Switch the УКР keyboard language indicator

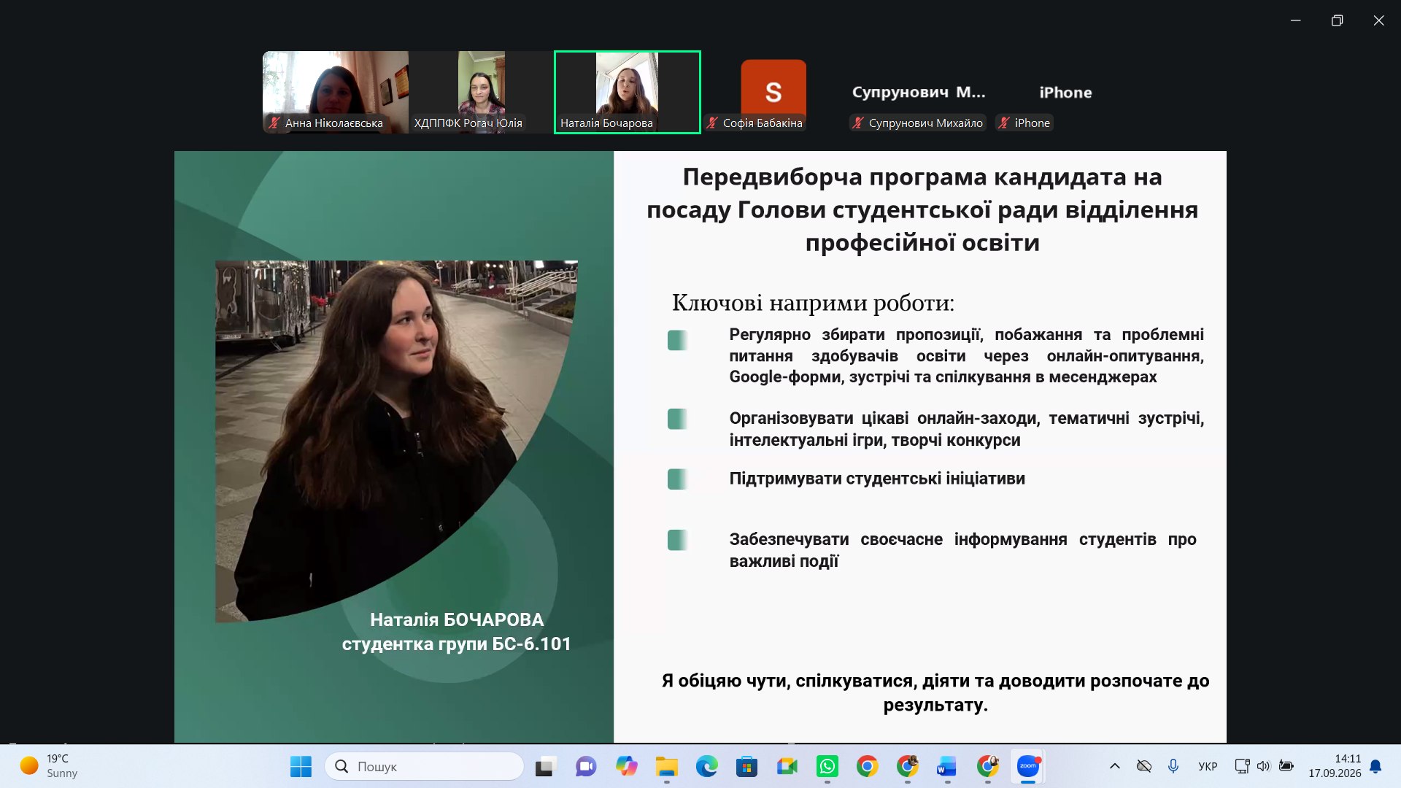(1208, 766)
